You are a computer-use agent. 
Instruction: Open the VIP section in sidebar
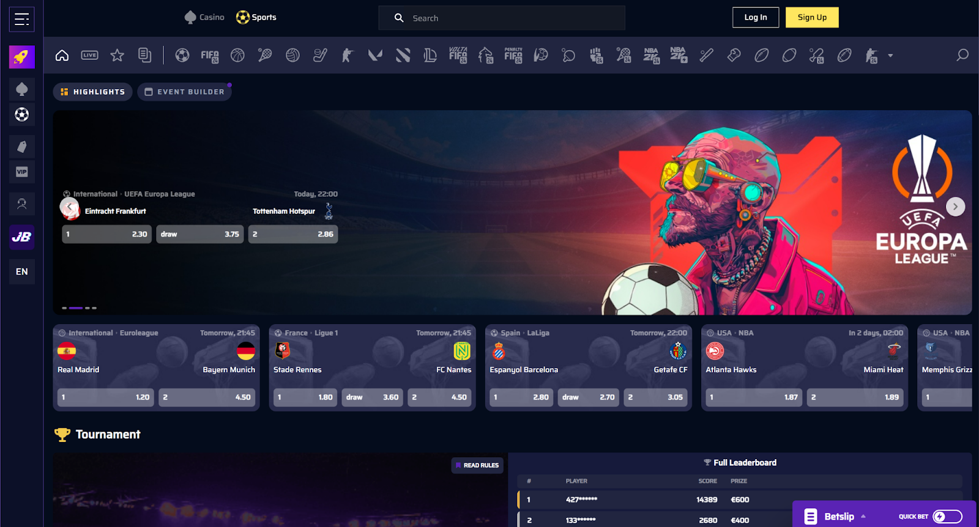(21, 172)
